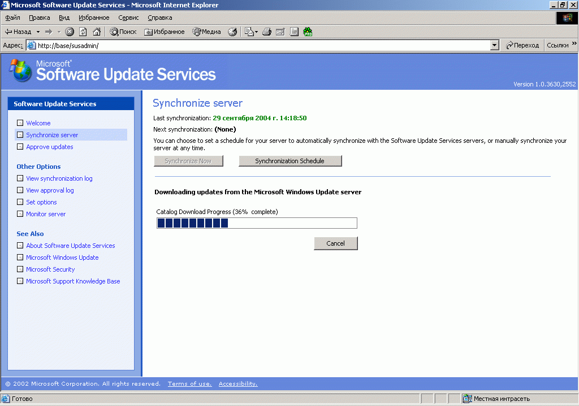Image resolution: width=579 pixels, height=406 pixels.
Task: Click the Software Update Services sidebar panel header
Action: pyautogui.click(x=71, y=104)
